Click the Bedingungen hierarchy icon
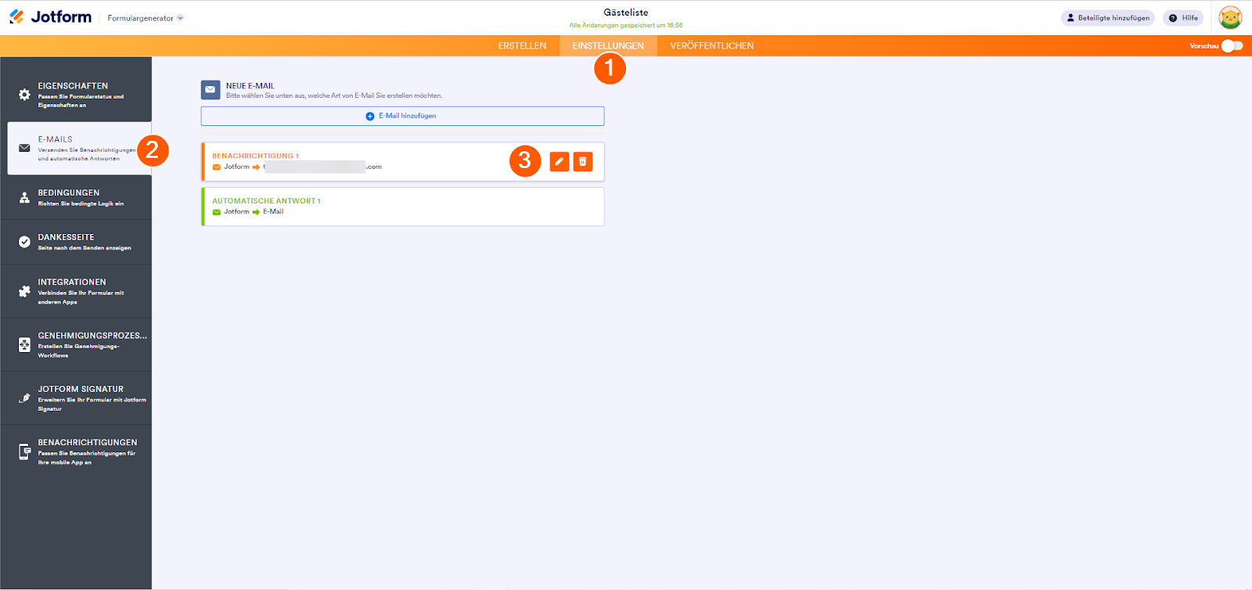Image resolution: width=1252 pixels, height=590 pixels. click(24, 197)
